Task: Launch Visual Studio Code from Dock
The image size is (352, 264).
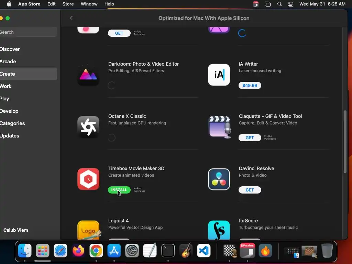Action: click(x=204, y=251)
